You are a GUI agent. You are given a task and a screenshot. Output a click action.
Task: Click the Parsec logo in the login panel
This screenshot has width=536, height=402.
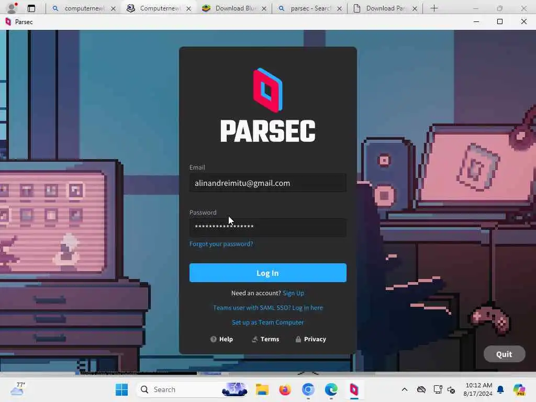click(267, 105)
